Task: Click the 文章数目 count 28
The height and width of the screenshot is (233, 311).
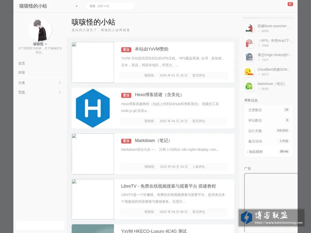Action: click(286, 110)
